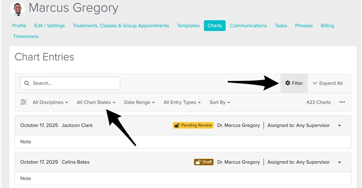The width and height of the screenshot is (362, 188).
Task: Open the All Disciplines dropdown
Action: point(50,102)
